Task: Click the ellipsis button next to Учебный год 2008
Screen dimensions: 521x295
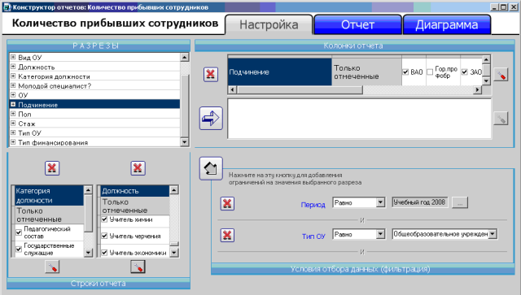Action: point(460,202)
